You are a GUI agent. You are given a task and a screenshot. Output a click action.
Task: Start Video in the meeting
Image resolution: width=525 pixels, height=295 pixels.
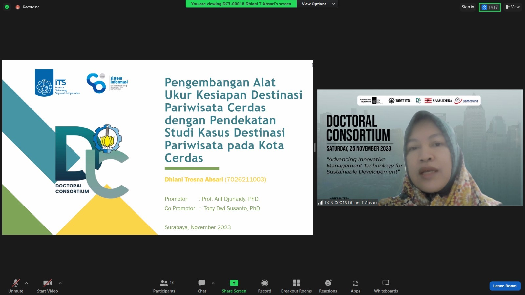coord(47,285)
